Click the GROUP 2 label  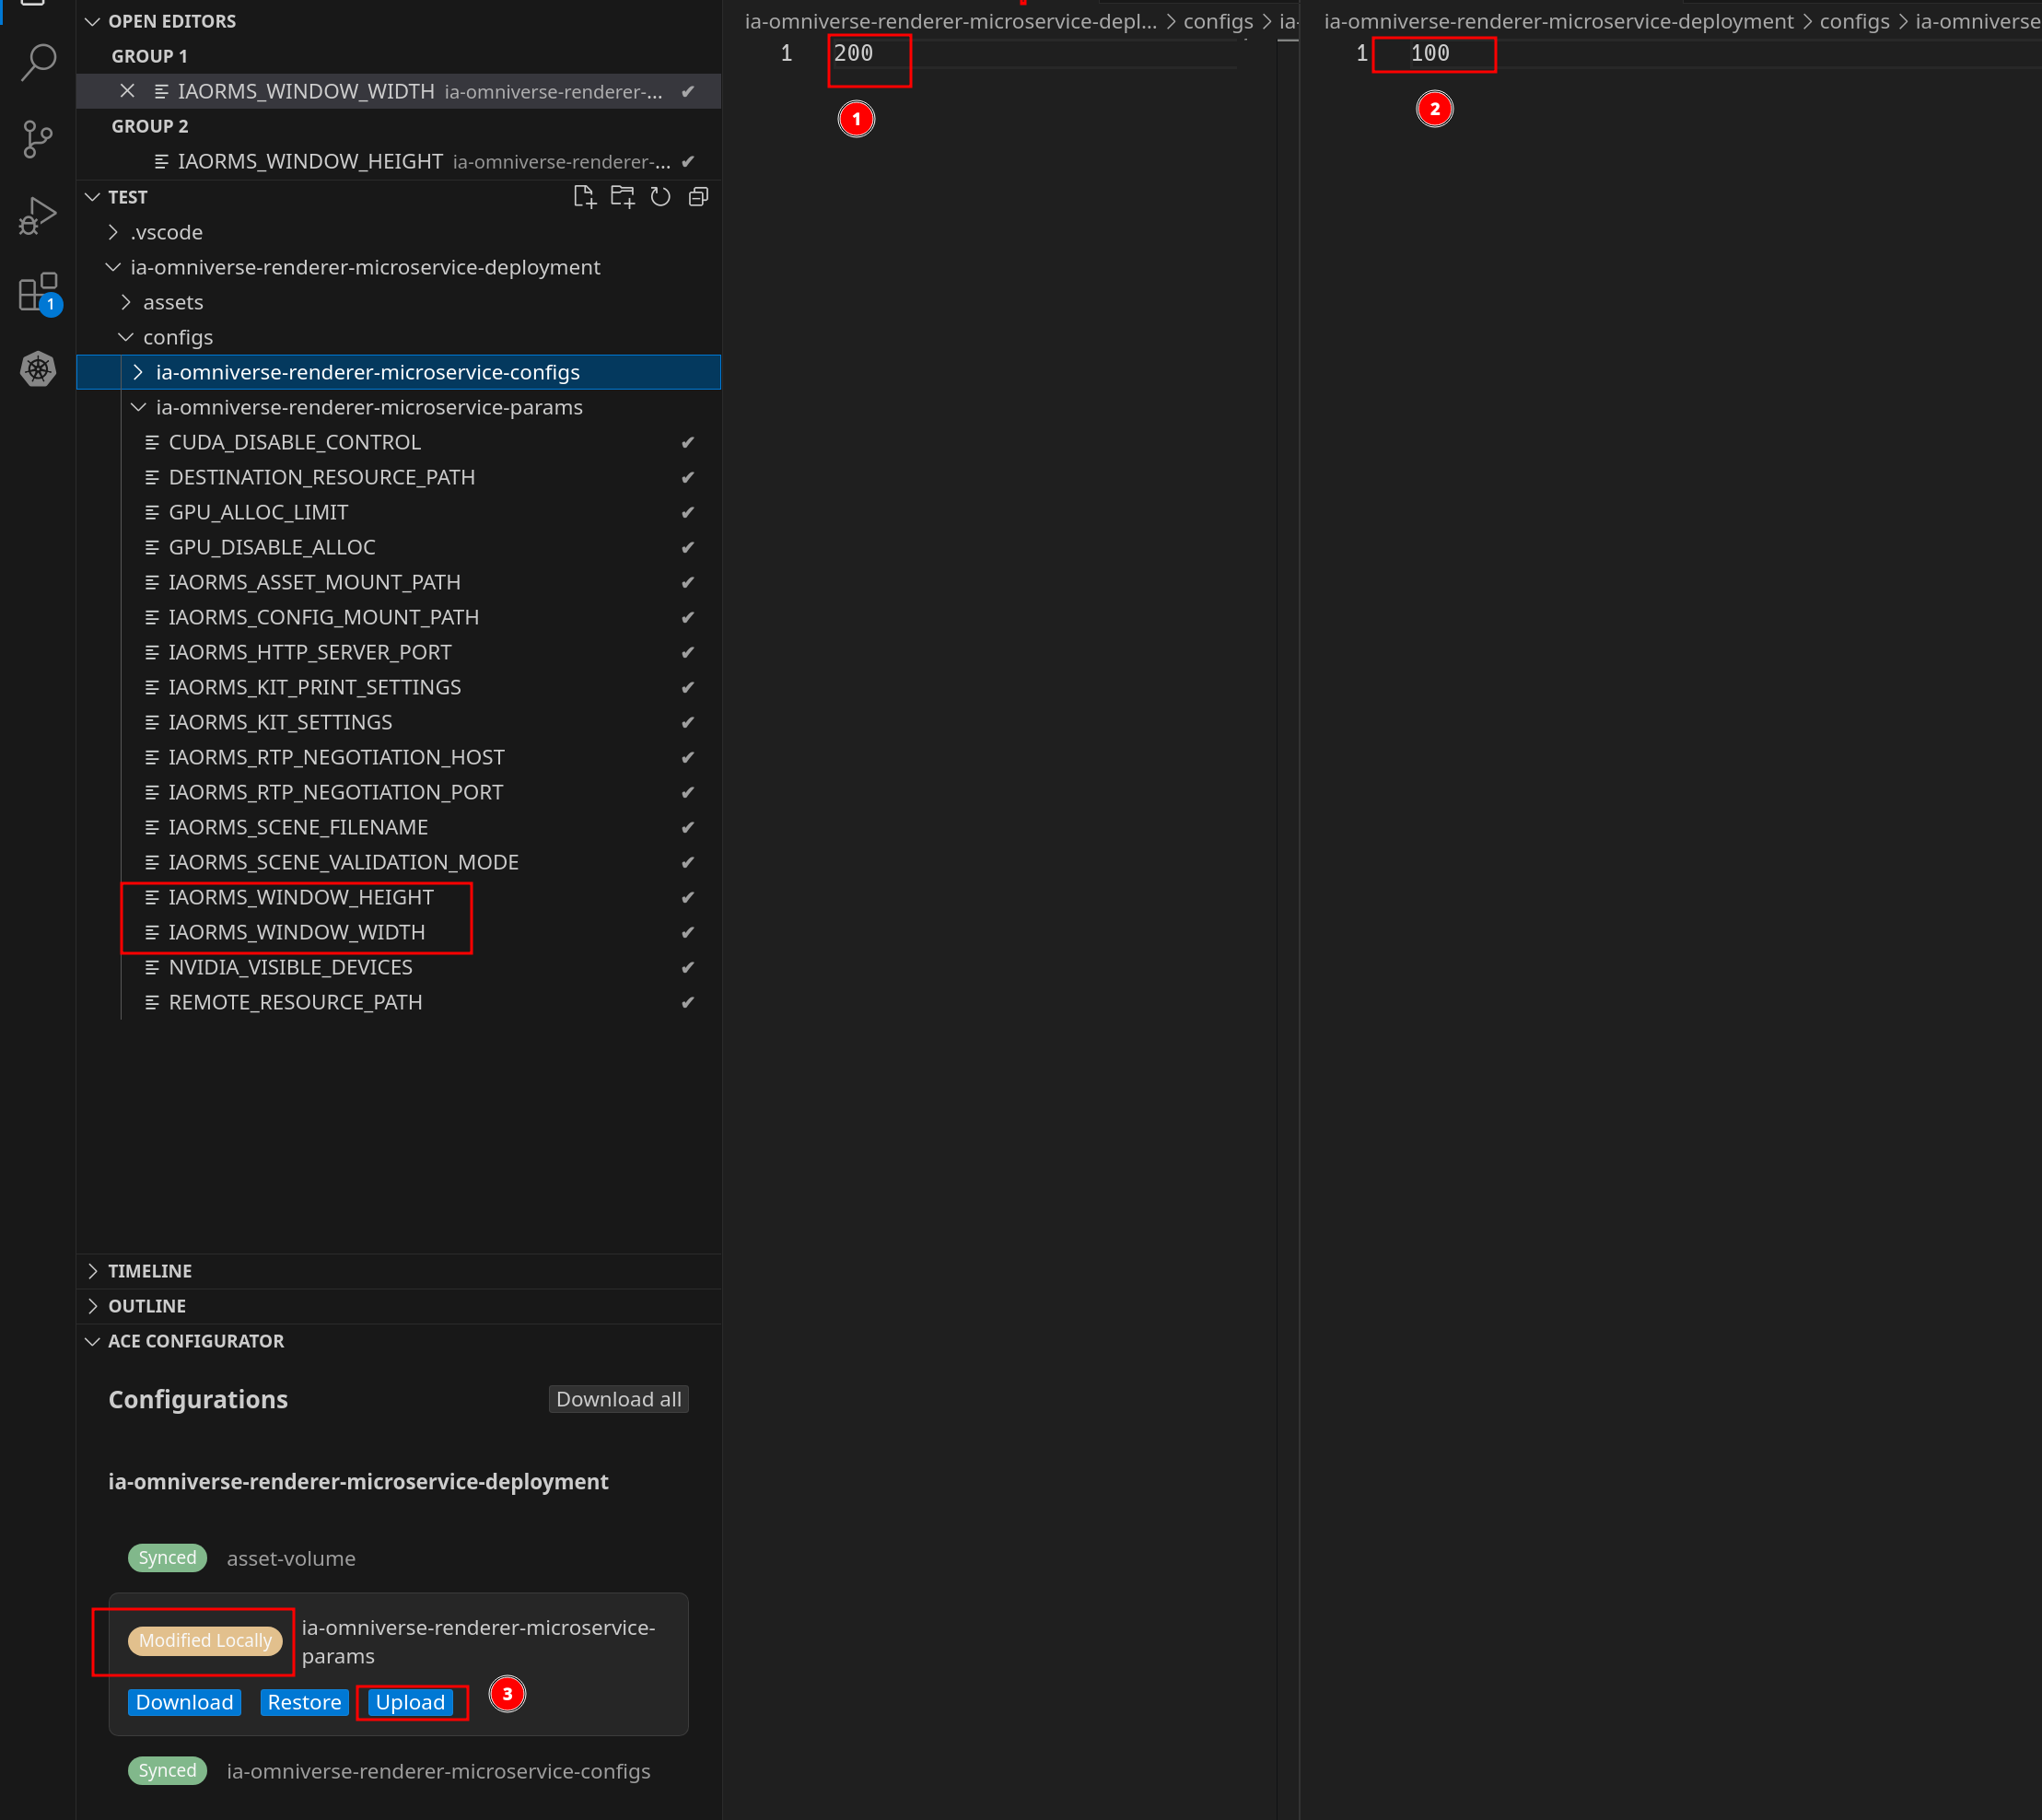[149, 126]
